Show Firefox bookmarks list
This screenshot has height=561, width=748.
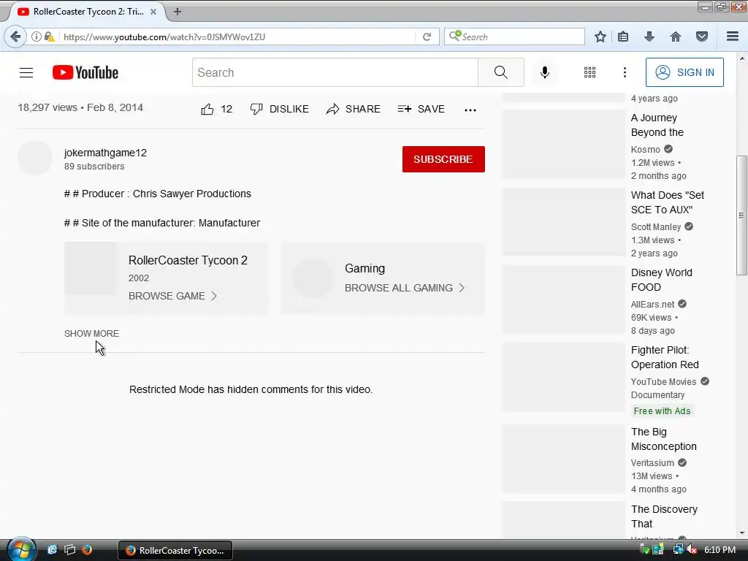623,37
